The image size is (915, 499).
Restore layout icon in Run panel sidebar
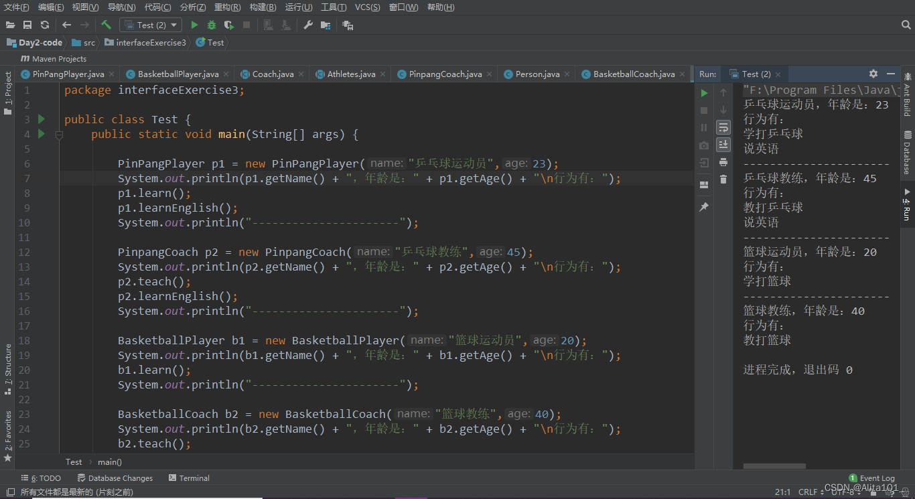(x=704, y=185)
